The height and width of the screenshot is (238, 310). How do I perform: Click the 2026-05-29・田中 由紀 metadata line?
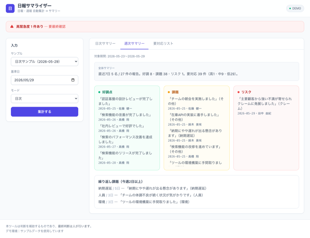pos(254,113)
